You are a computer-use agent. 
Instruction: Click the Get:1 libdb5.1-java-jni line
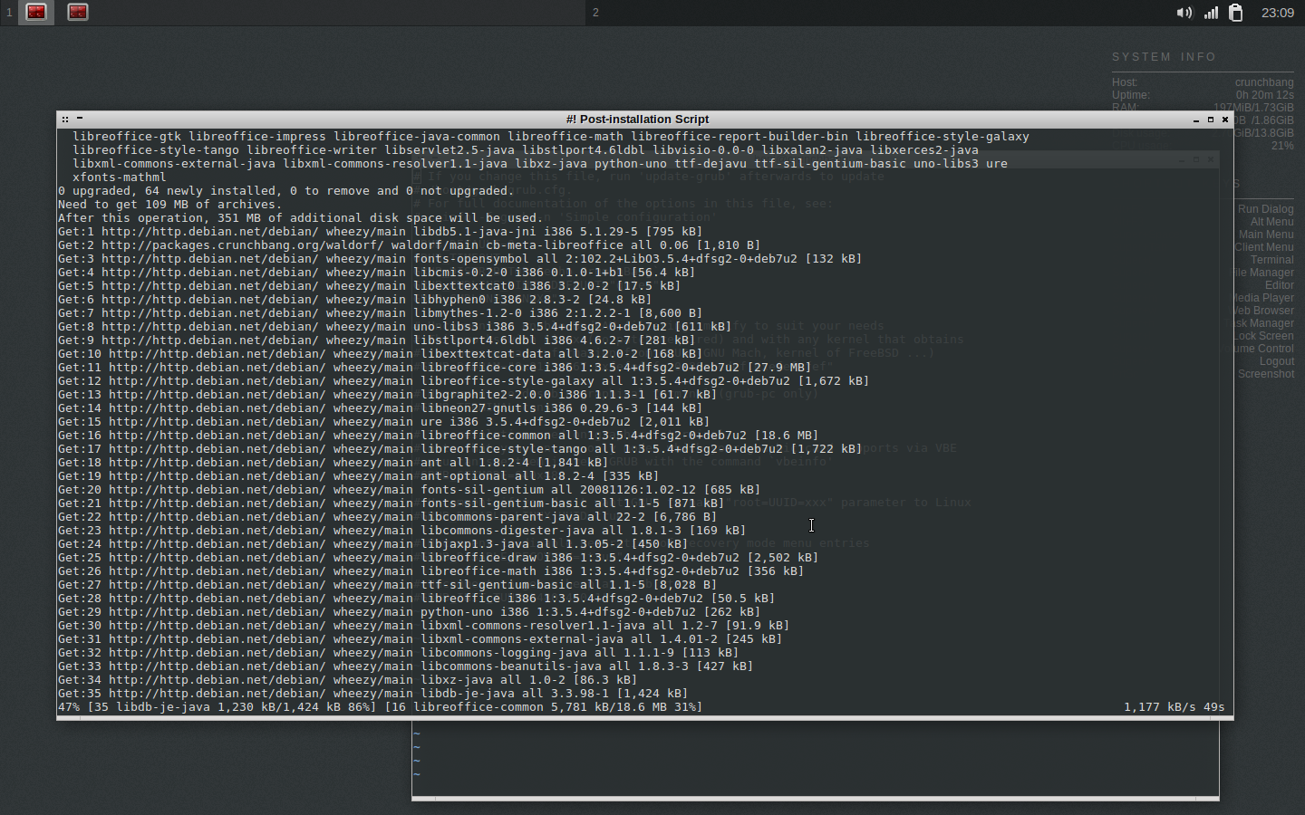click(381, 232)
